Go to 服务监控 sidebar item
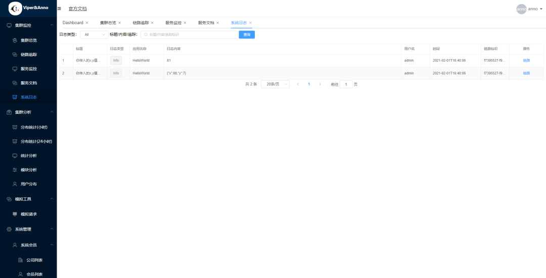 point(28,69)
